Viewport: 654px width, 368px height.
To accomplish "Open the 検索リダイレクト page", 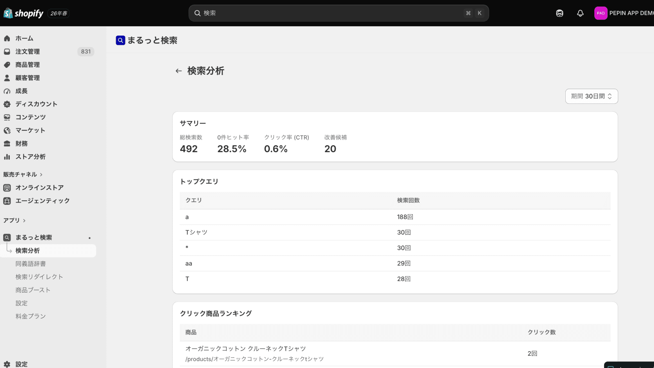I will click(x=39, y=277).
